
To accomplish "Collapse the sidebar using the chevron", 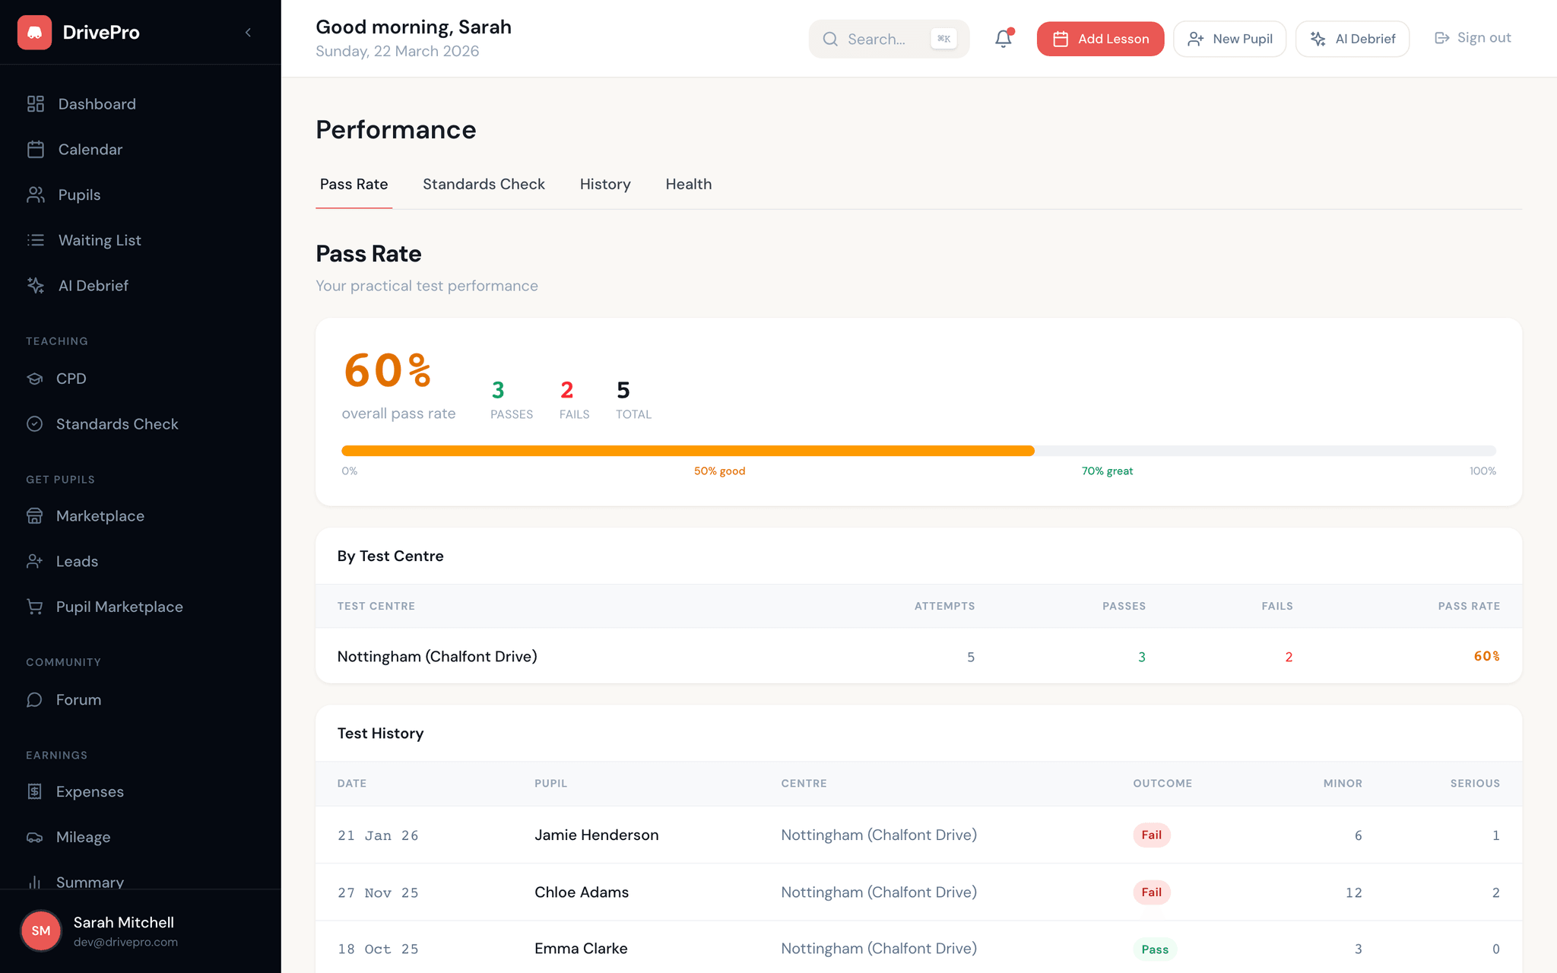I will click(x=248, y=32).
